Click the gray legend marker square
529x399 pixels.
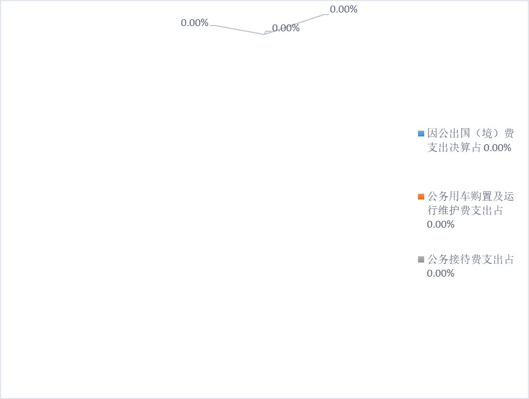pyautogui.click(x=421, y=259)
